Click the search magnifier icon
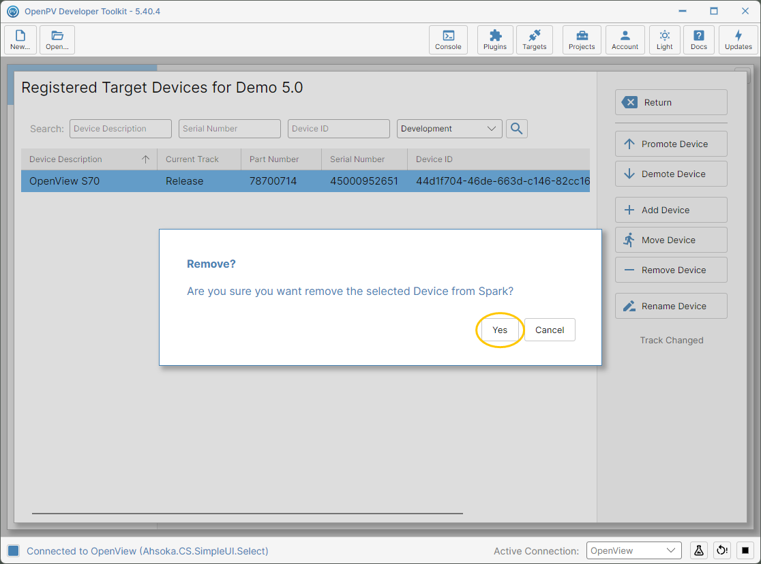This screenshot has width=761, height=564. pos(517,129)
